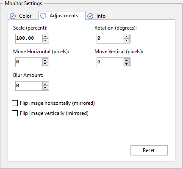Click the checkmark icon on Info tab
The height and width of the screenshot is (169, 183).
tap(90, 16)
